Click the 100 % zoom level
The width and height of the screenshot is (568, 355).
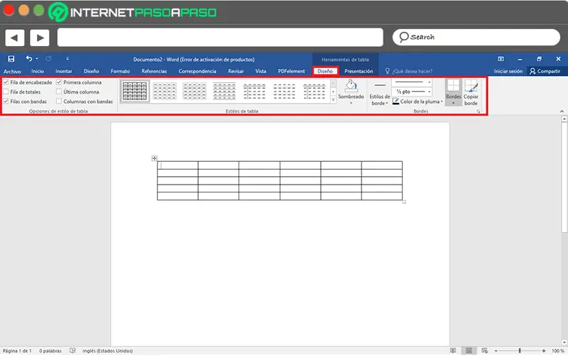[558, 351]
